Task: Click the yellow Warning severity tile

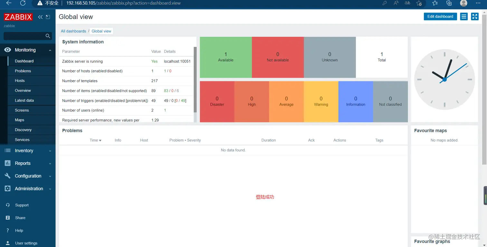Action: click(321, 102)
